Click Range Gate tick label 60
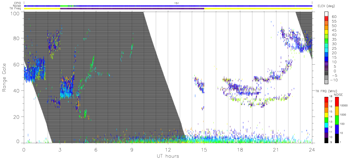This screenshot has width=351, height=162. pos(16,64)
